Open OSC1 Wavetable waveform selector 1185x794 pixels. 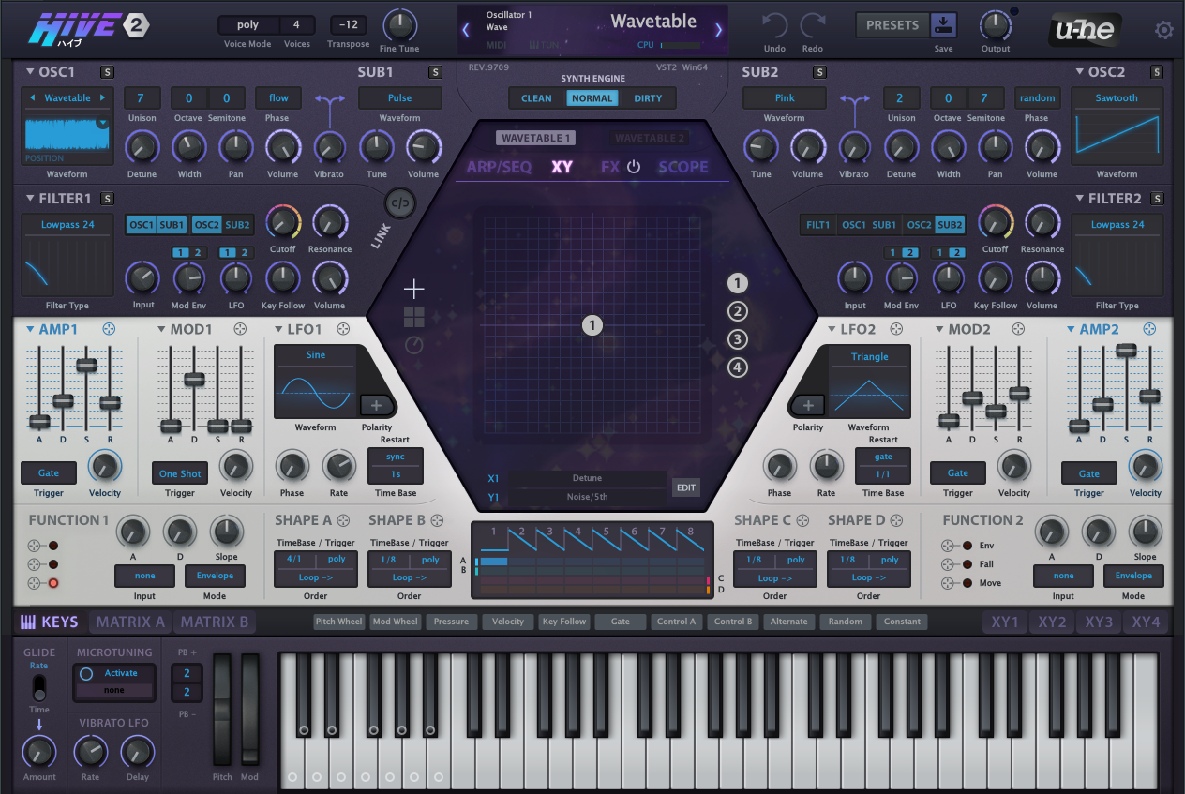coord(67,97)
